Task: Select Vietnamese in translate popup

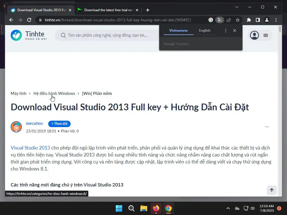Action: 178,31
